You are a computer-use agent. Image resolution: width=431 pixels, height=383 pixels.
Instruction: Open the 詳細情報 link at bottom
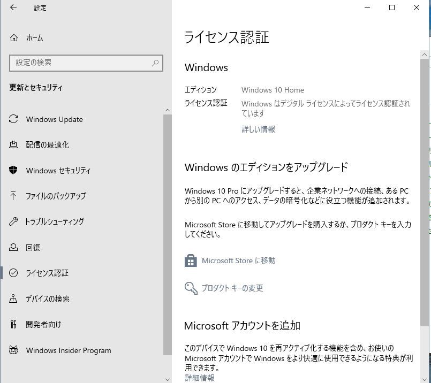200,378
